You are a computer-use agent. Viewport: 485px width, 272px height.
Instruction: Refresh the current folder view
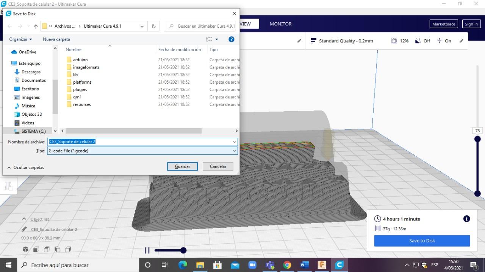153,26
